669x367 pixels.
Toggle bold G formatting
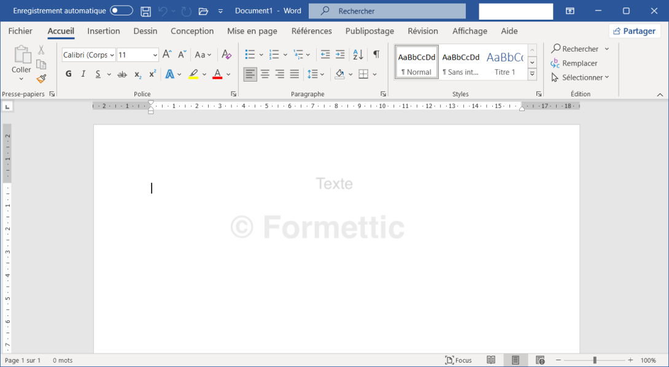pyautogui.click(x=68, y=74)
